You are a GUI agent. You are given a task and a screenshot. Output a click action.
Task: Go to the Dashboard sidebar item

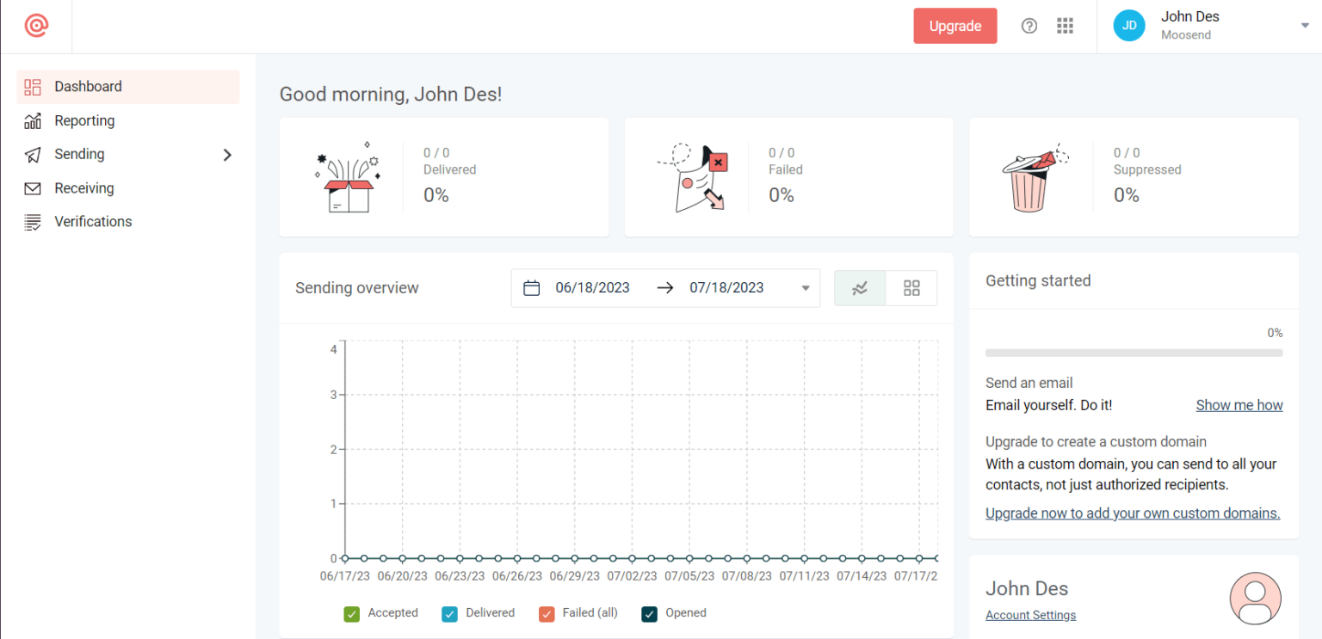coord(88,86)
